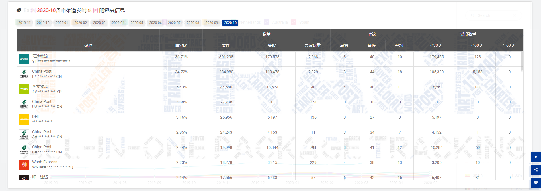Click the 云途物流 carrier logo
Image resolution: width=541 pixels, height=191 pixels.
(24, 59)
